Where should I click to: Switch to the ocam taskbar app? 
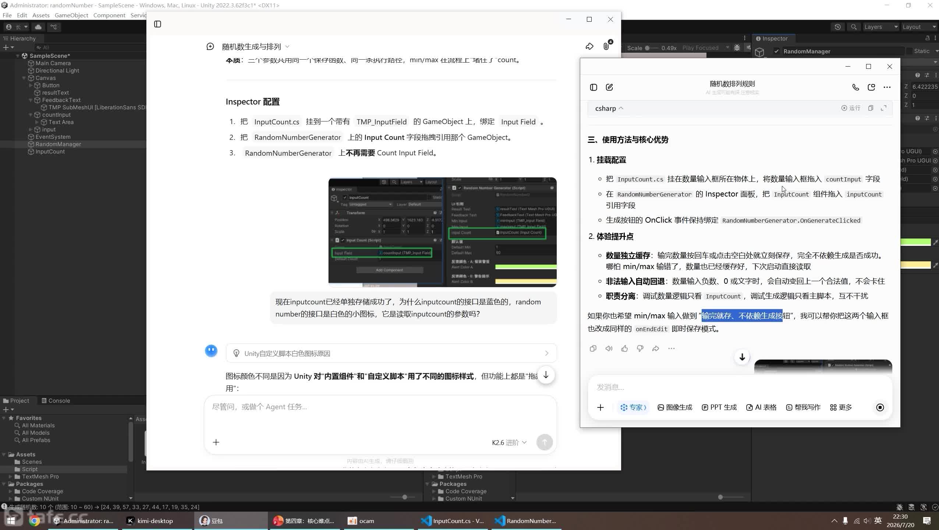pos(379,521)
